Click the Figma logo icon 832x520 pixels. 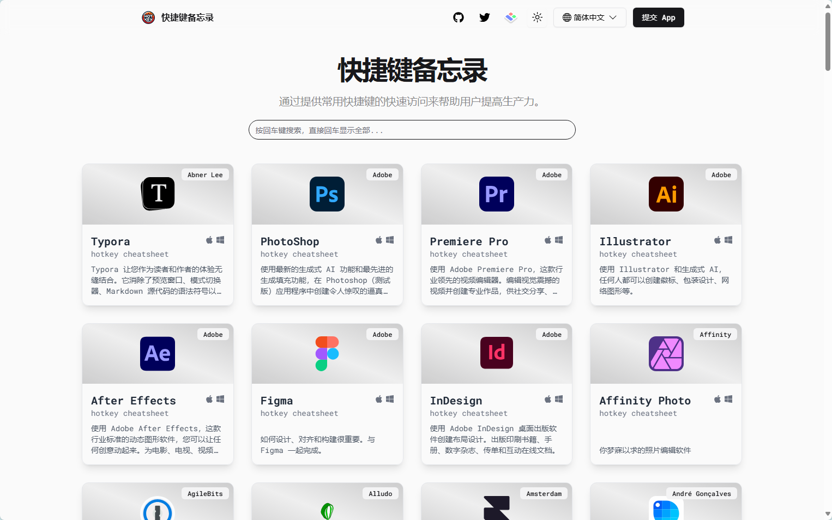(x=327, y=354)
